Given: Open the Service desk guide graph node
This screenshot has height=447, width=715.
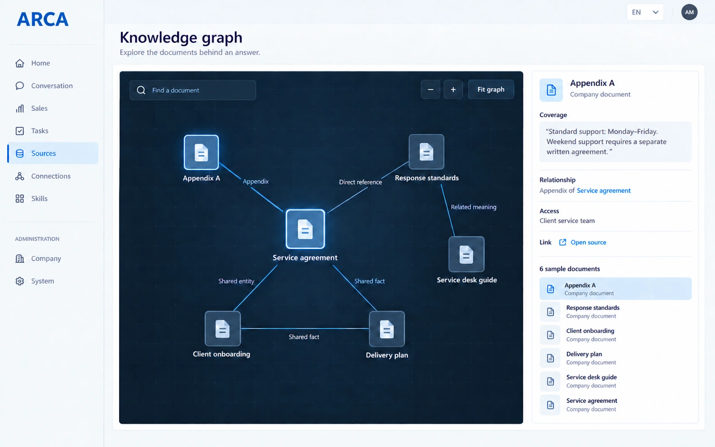Looking at the screenshot, I should (x=467, y=254).
